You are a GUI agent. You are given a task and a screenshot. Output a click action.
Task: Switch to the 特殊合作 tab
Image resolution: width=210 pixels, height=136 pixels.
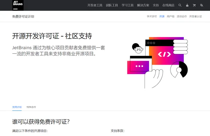[x=31, y=107]
